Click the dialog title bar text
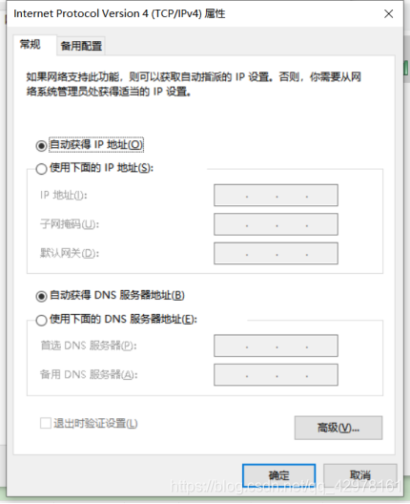410x504 pixels. tap(119, 13)
